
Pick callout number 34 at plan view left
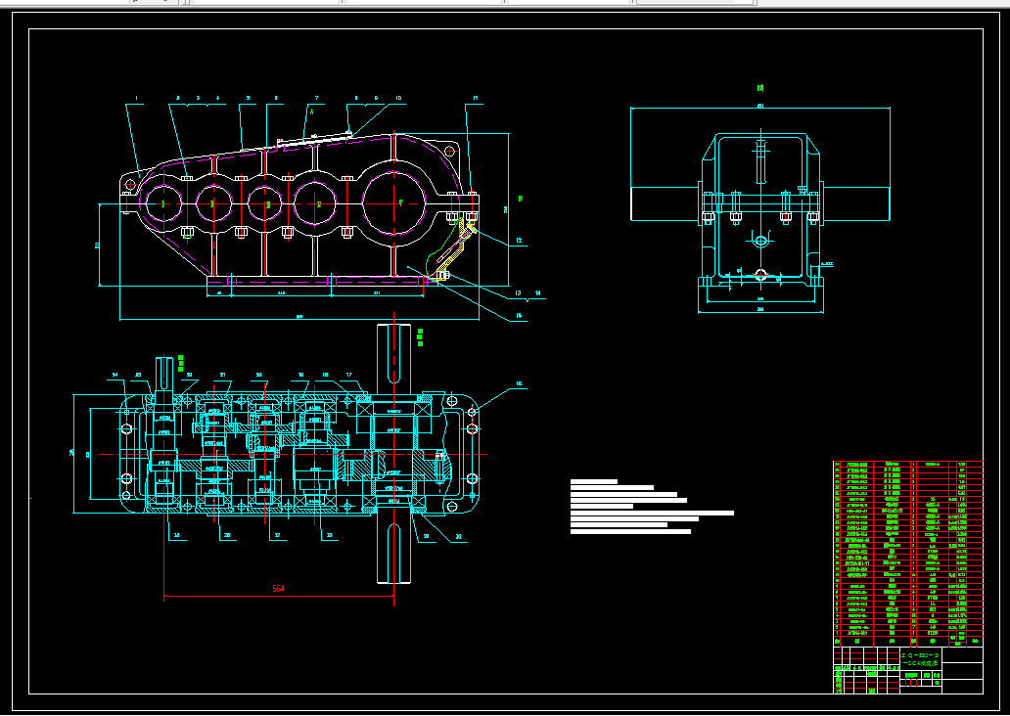pos(115,375)
